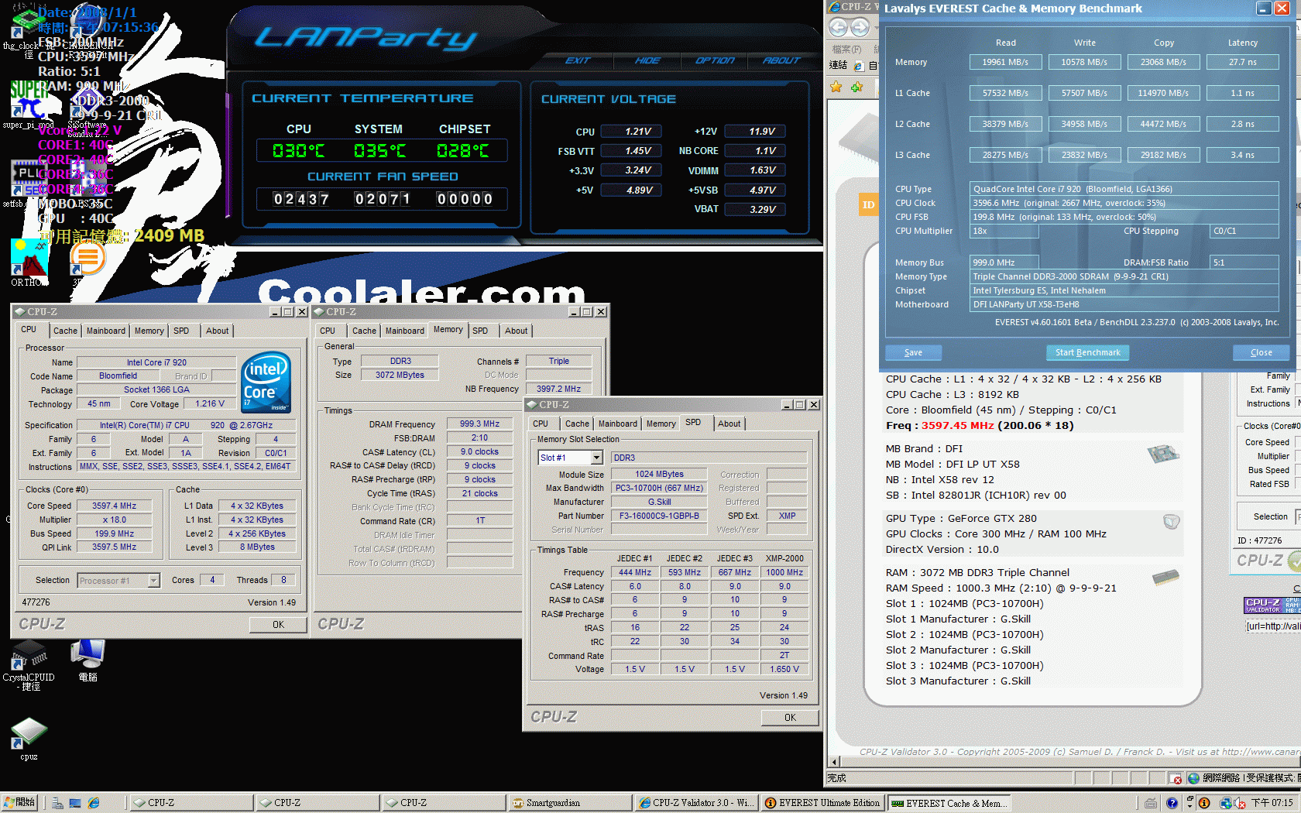
Task: Click HIDE in LANParty Smartguardian
Action: point(647,60)
